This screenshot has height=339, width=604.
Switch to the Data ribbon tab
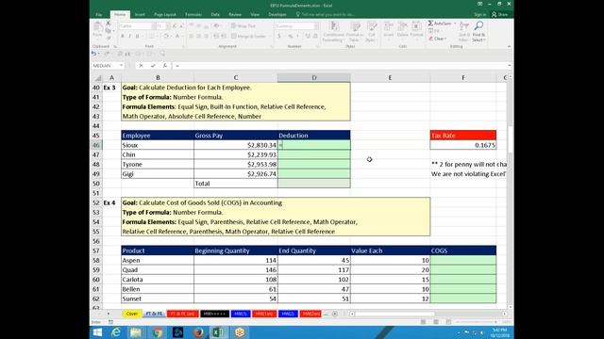[215, 15]
